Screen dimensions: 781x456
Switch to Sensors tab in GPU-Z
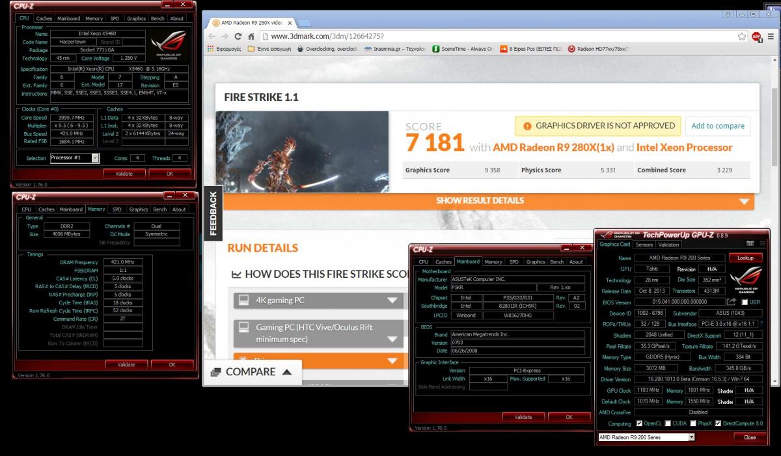[x=644, y=245]
